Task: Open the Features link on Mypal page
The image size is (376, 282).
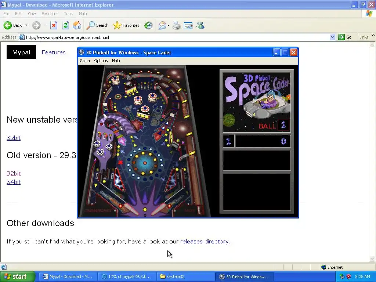Action: pos(54,52)
